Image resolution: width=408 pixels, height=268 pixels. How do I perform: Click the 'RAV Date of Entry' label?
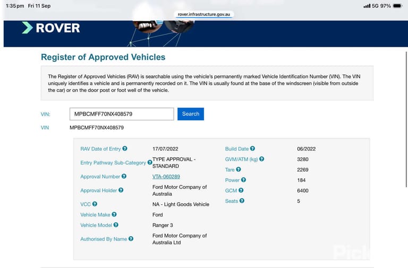click(x=100, y=149)
